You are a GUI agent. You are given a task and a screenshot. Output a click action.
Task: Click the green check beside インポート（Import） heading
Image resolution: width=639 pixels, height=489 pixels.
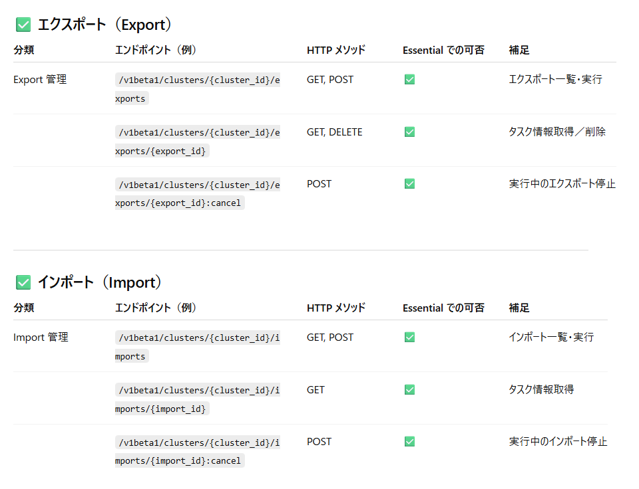23,283
